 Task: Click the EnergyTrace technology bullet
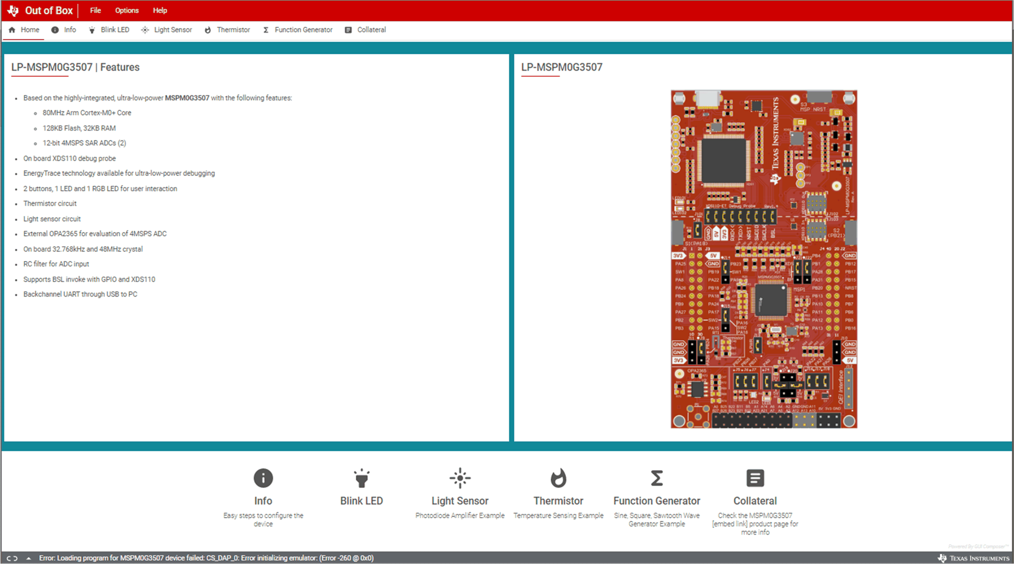point(119,173)
